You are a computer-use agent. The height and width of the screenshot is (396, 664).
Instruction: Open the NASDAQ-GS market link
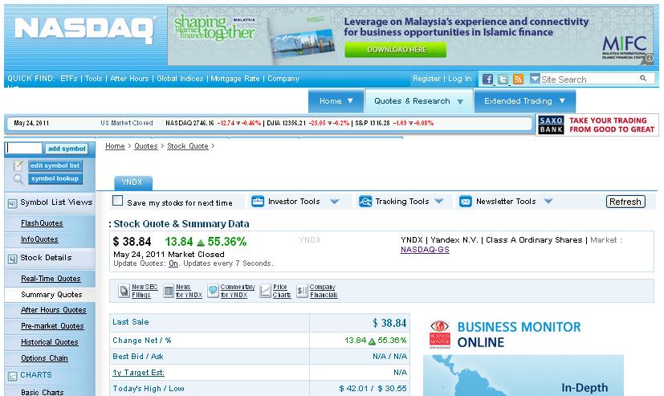425,250
